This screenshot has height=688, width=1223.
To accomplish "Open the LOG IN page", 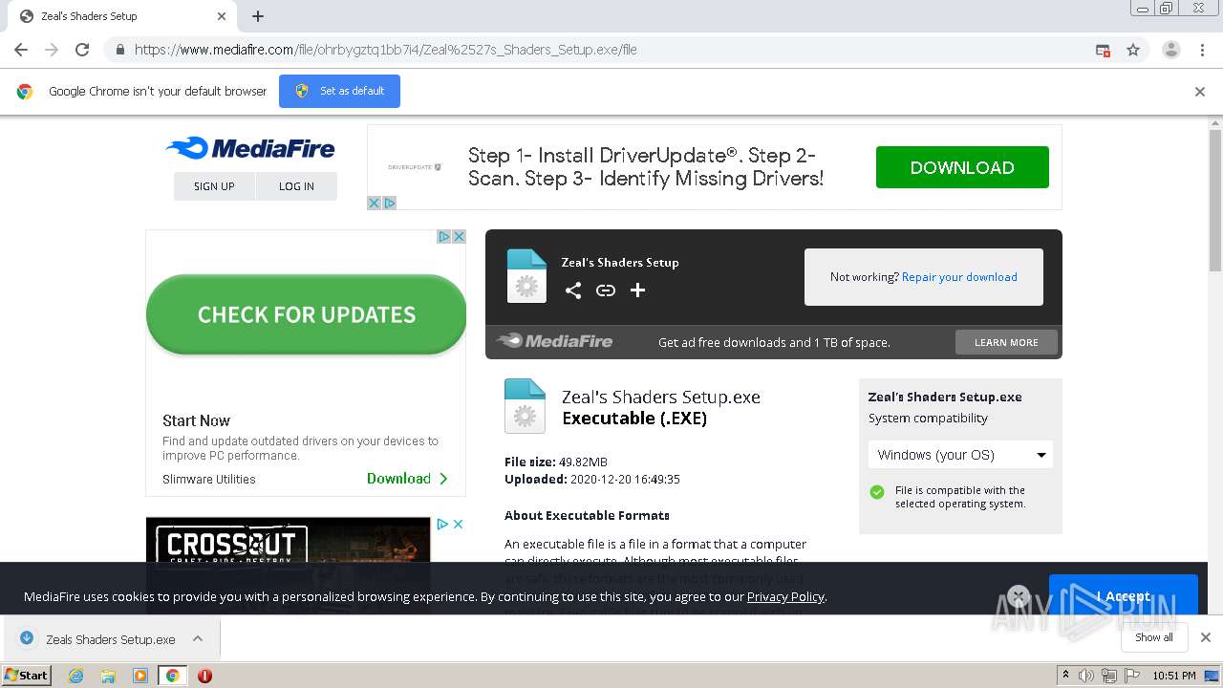I will tap(296, 186).
